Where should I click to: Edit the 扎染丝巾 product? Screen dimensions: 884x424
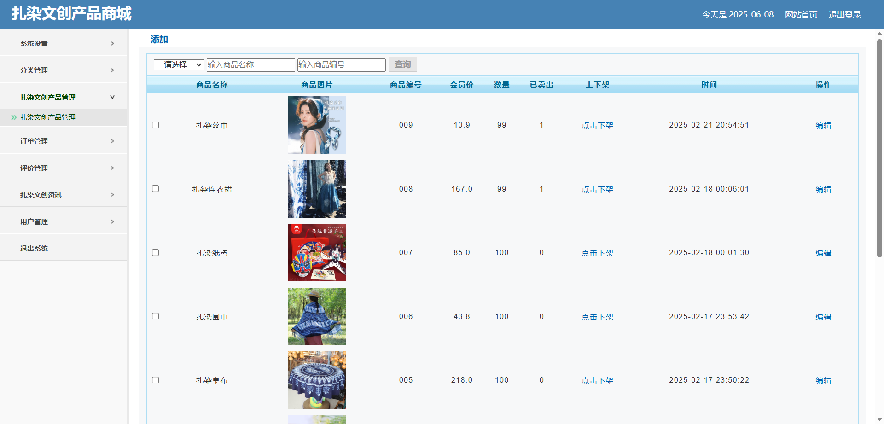point(823,125)
